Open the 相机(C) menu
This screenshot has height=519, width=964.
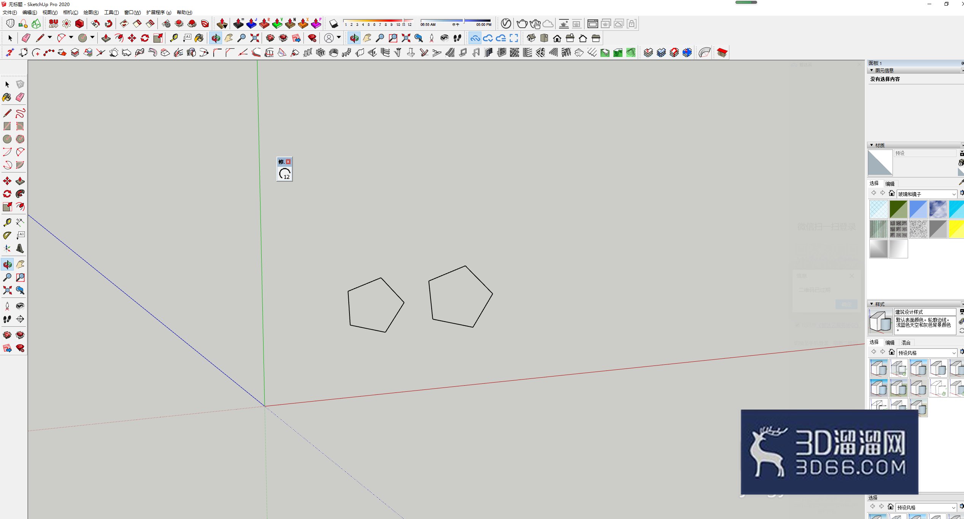70,12
